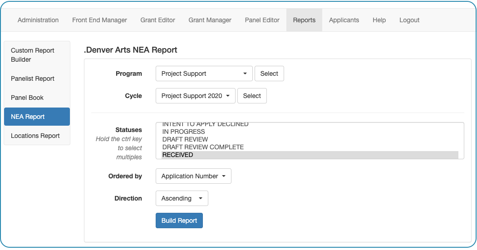Choose IN PROGRESS in Statuses list
This screenshot has height=250, width=477.
pos(310,132)
